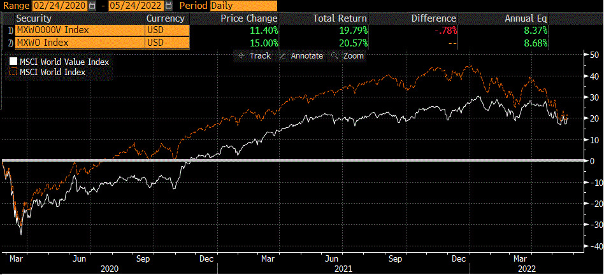Screen dimensions: 604x275
Task: Click the white MSCI World Value legend swatch
Action: point(13,62)
